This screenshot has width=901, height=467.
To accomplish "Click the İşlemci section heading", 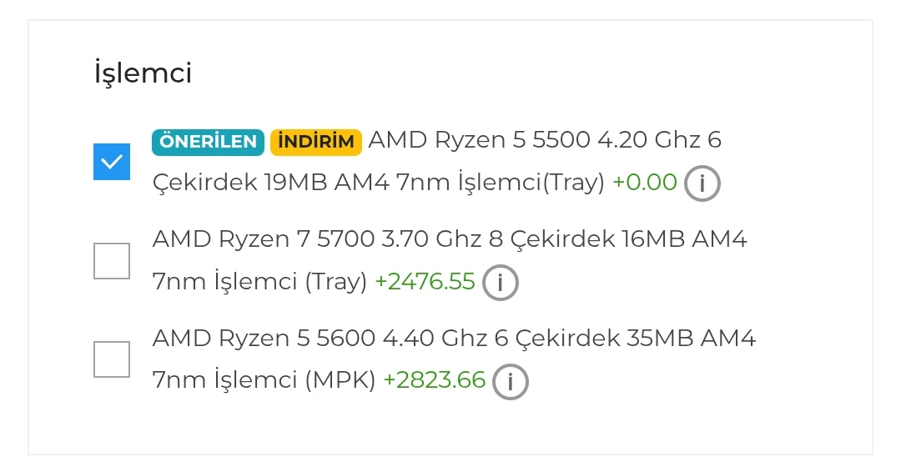I will point(143,73).
